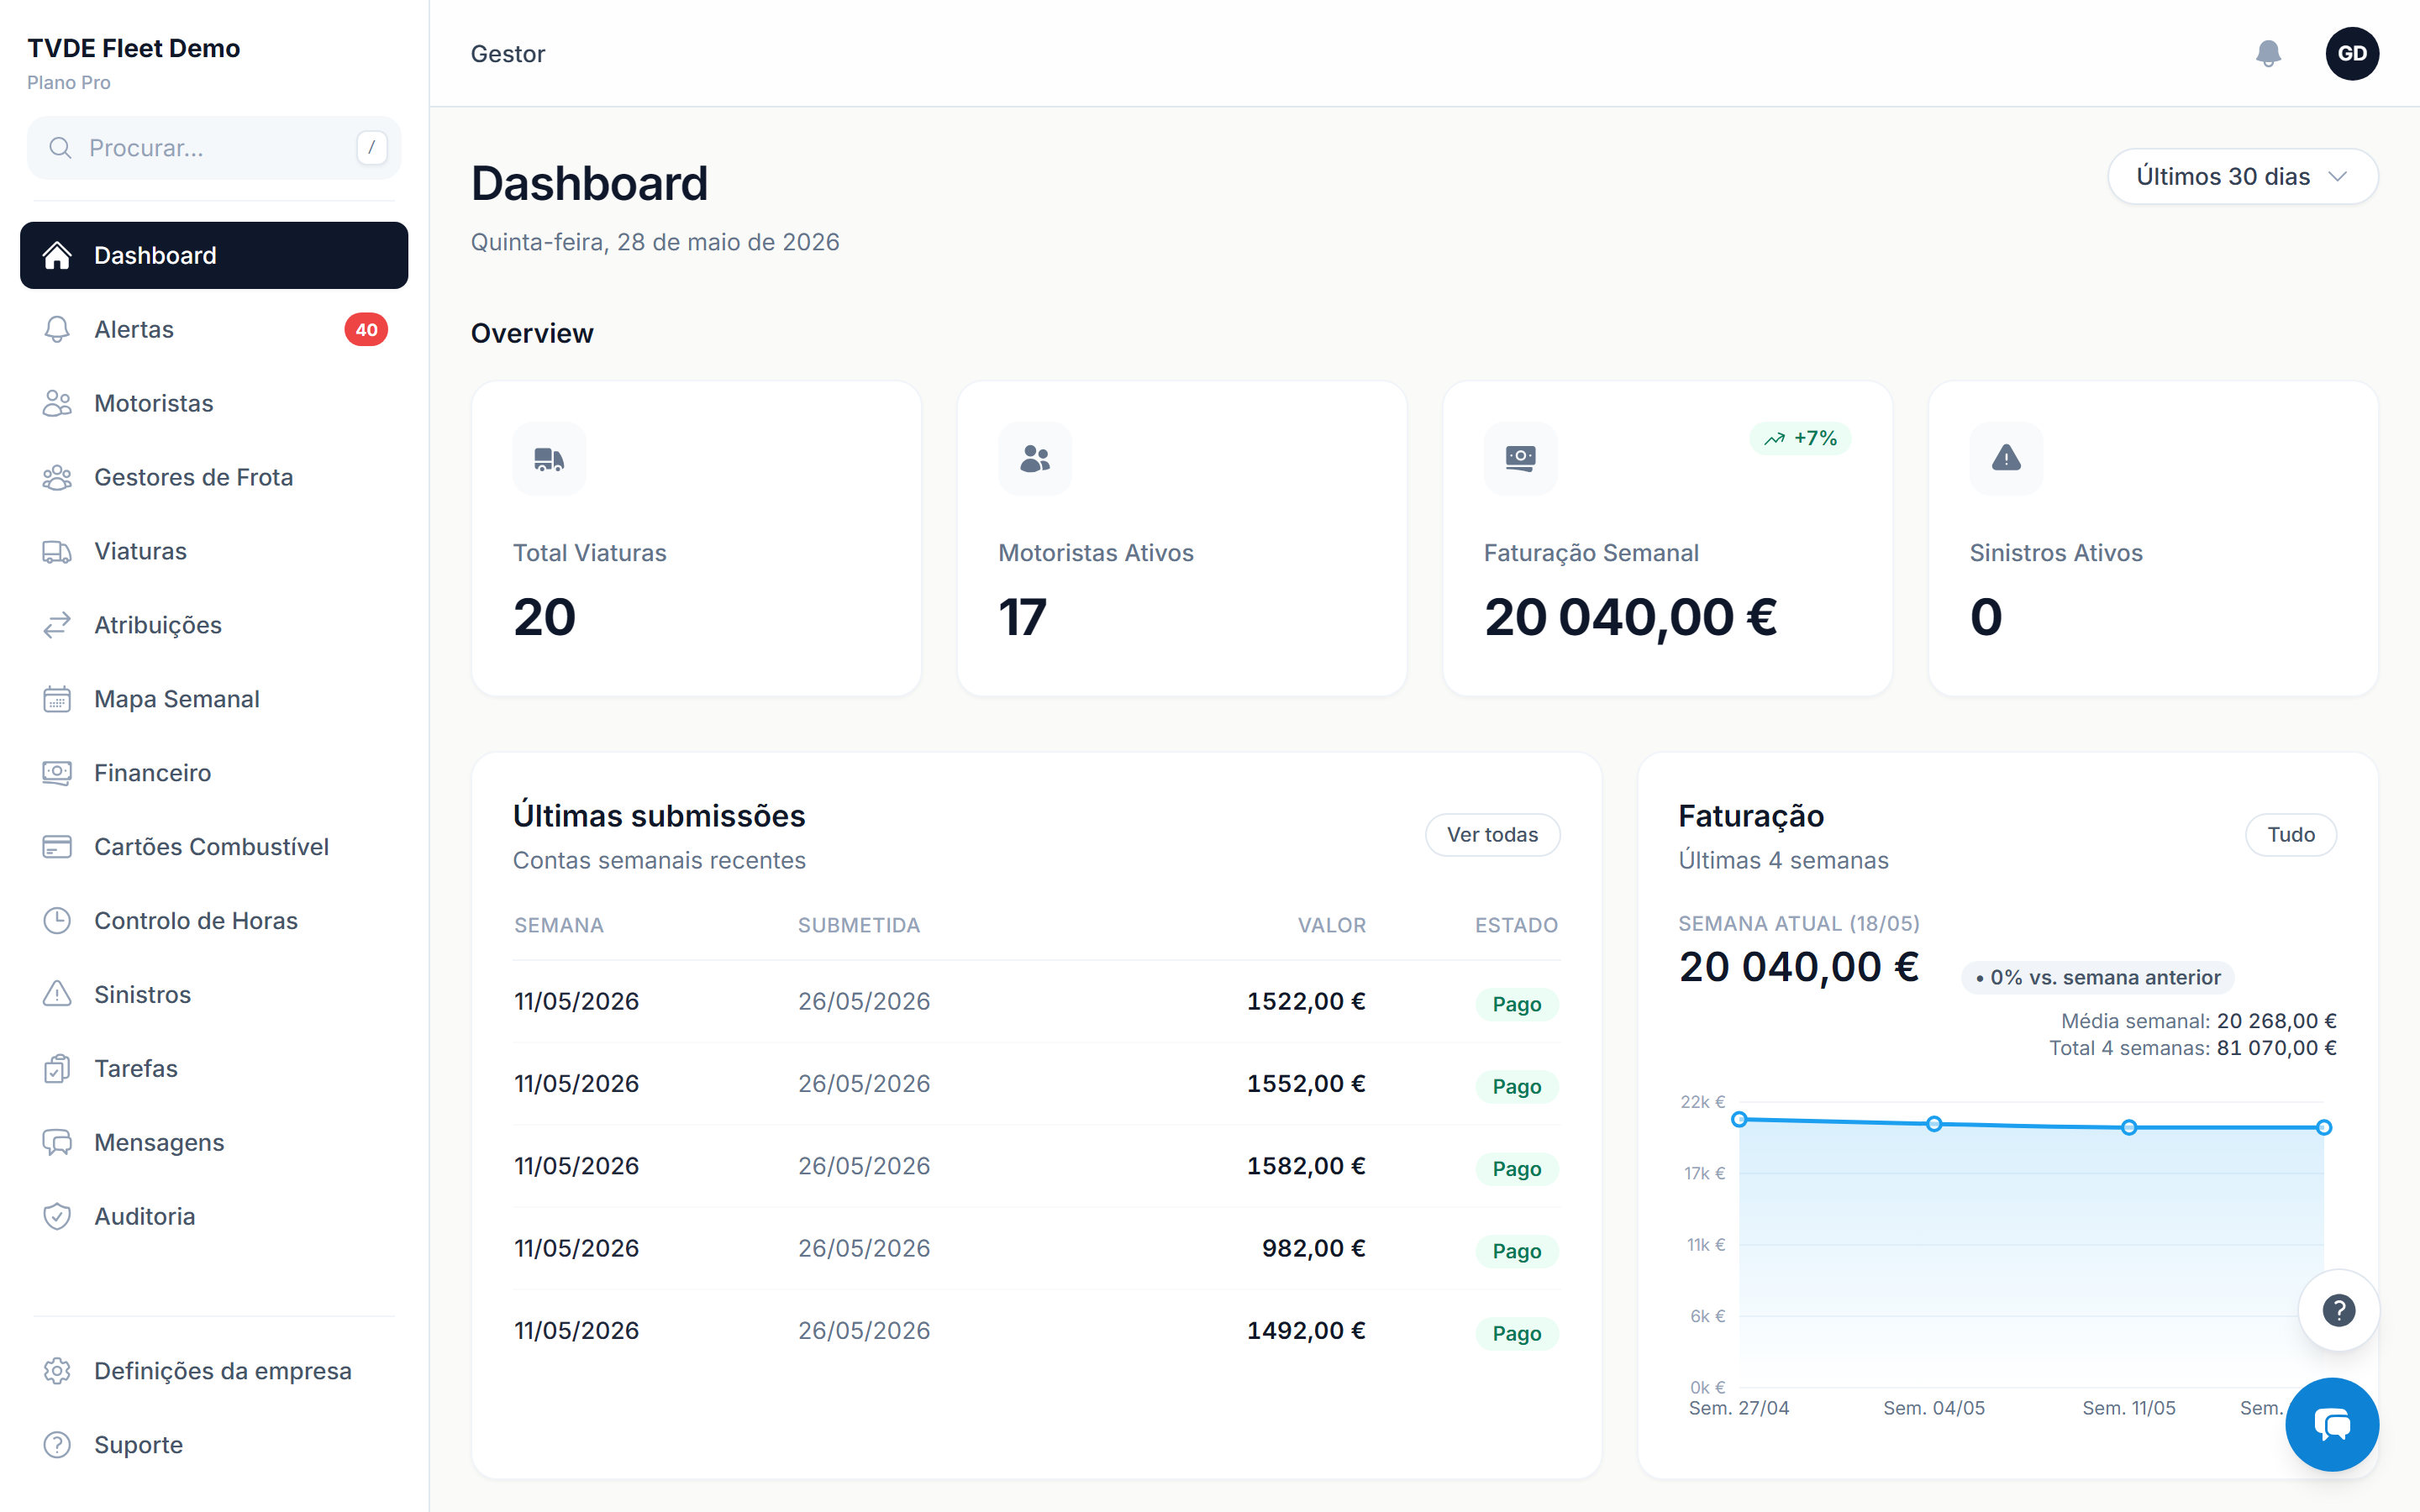Click the truck icon on Total Viaturas card
Screen dimensions: 2420x1512
tap(549, 459)
